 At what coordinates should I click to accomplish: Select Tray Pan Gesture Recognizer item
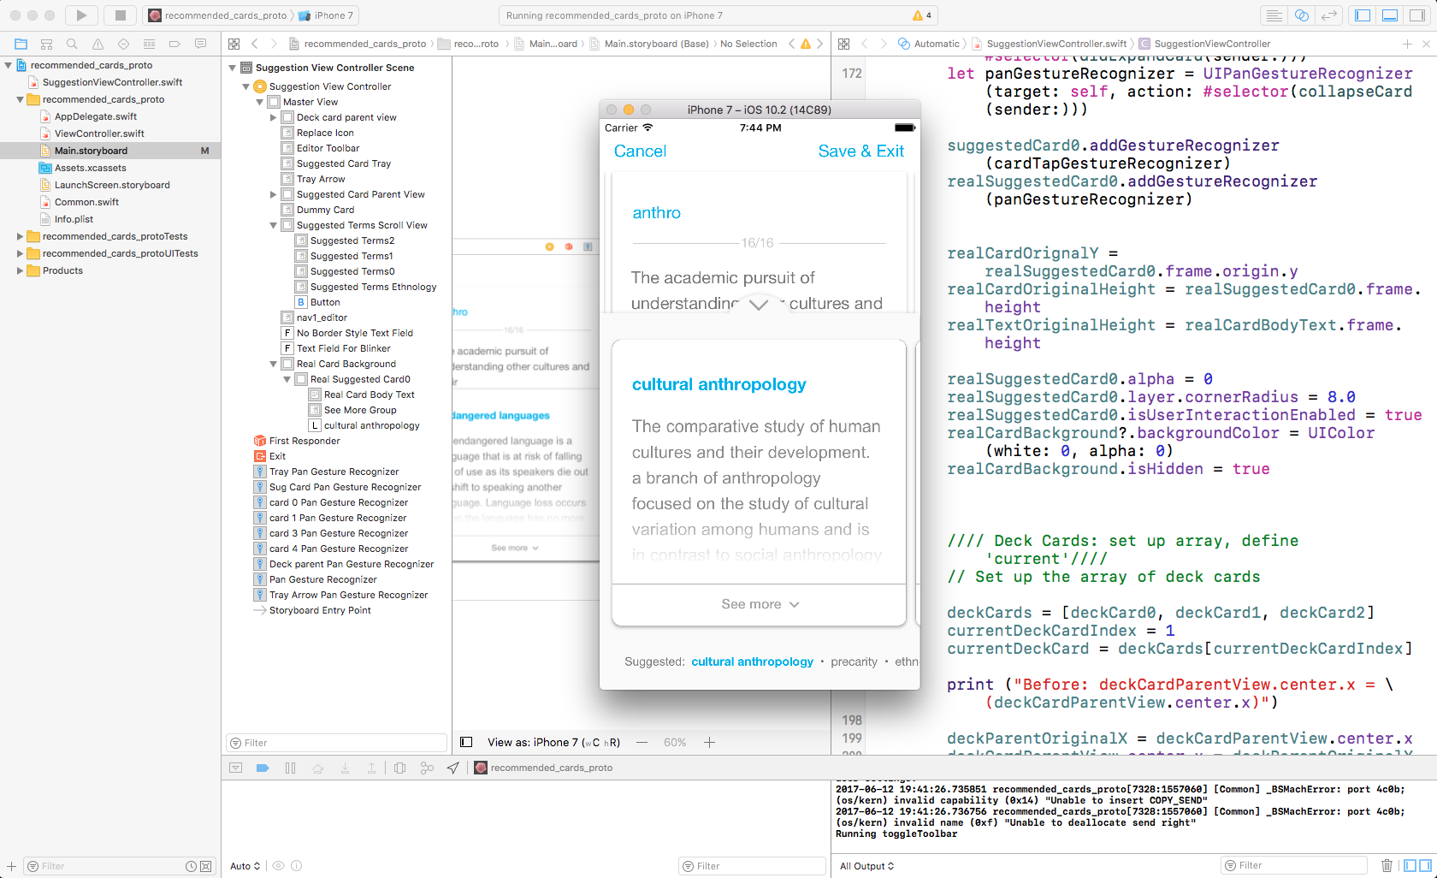click(x=334, y=472)
